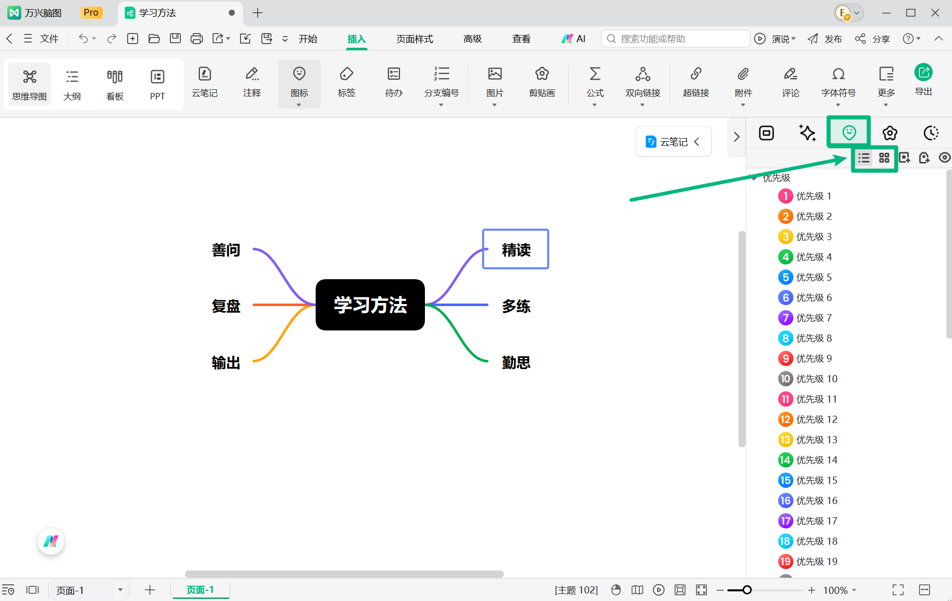The width and height of the screenshot is (952, 601).
Task: Click the 分享 share button
Action: click(872, 39)
